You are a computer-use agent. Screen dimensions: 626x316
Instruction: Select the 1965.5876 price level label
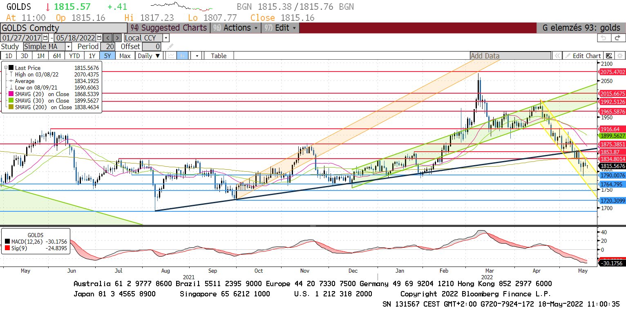[613, 111]
